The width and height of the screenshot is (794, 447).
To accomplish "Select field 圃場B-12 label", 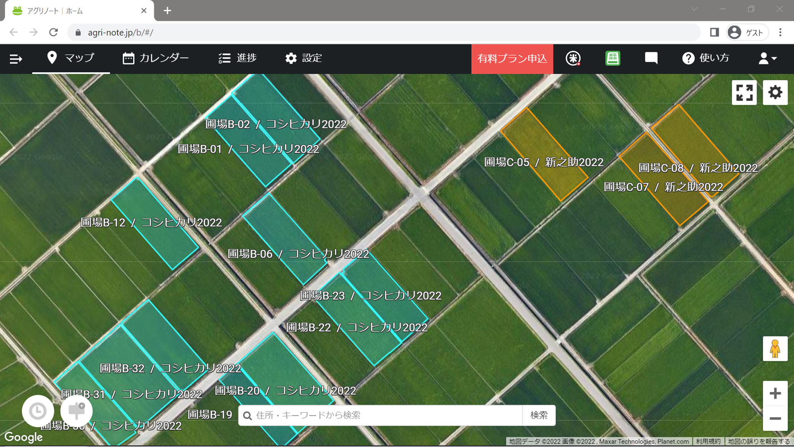I will [151, 223].
